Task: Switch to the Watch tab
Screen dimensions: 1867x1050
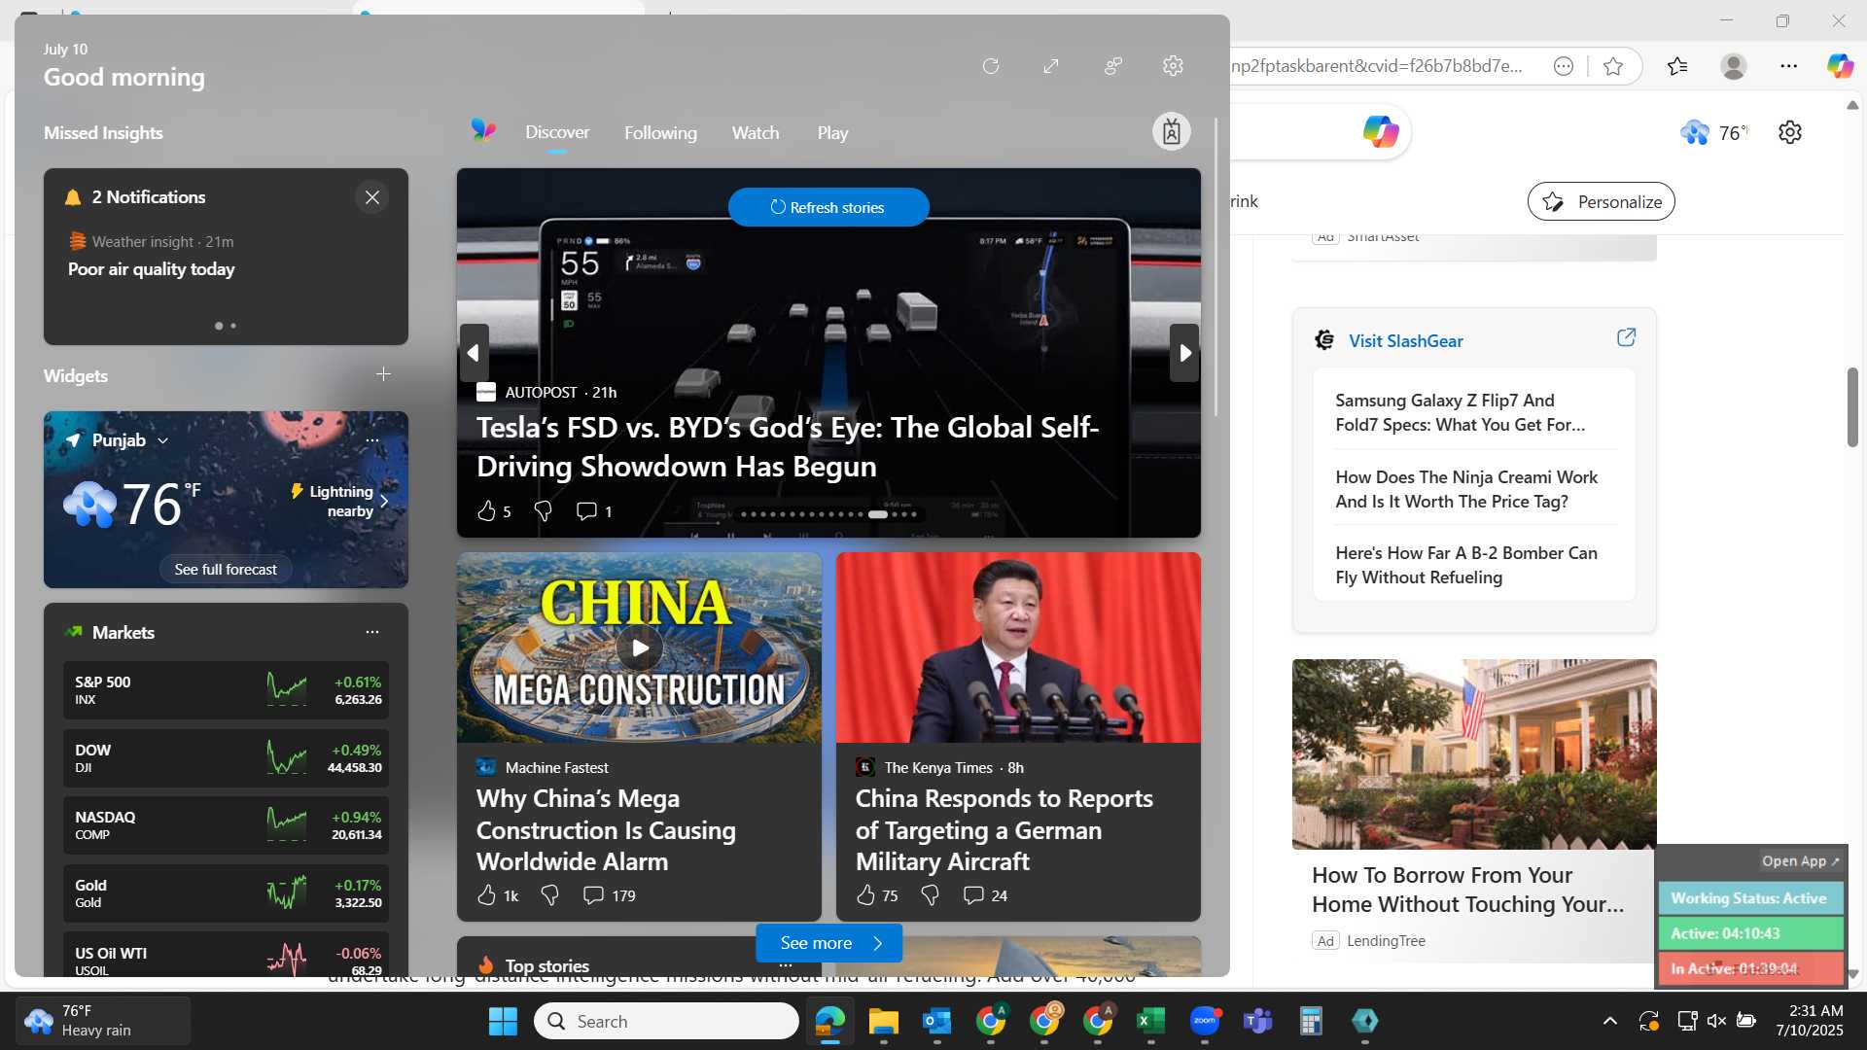Action: point(756,133)
